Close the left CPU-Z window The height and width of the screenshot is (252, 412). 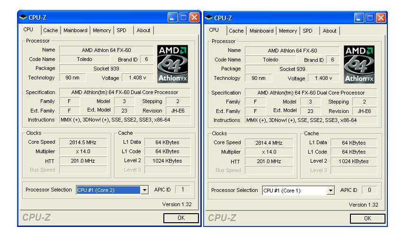tap(194, 17)
